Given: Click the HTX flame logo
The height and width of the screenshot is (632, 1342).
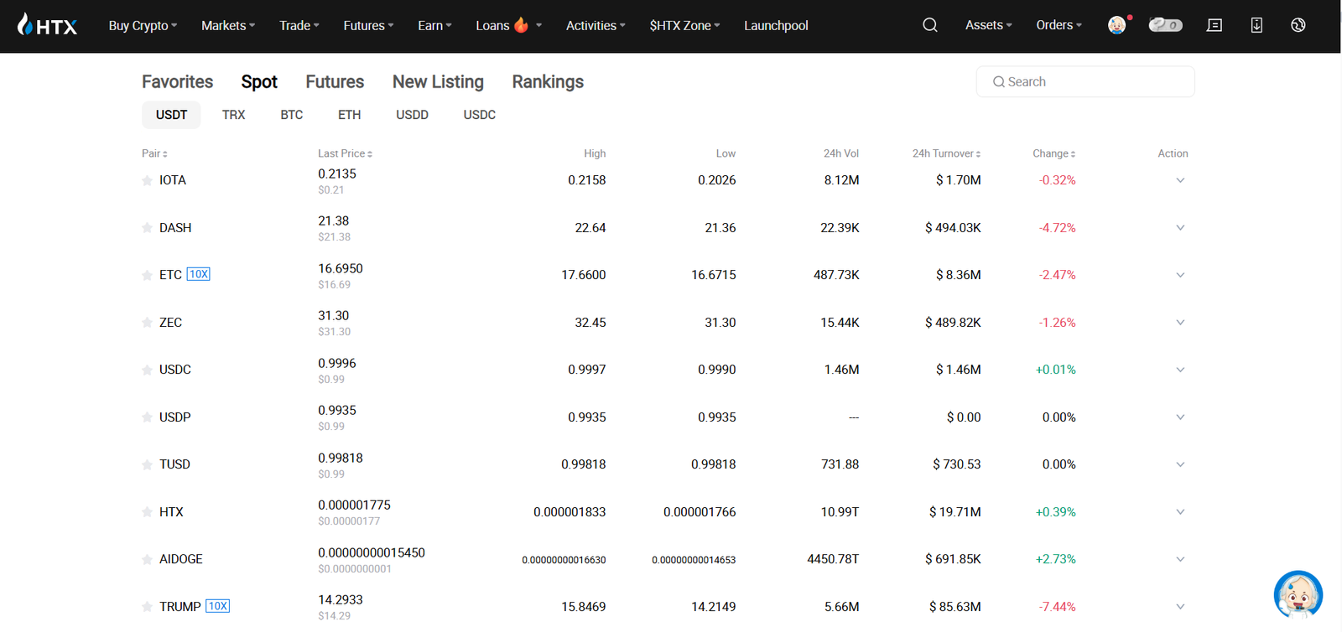Looking at the screenshot, I should point(48,25).
